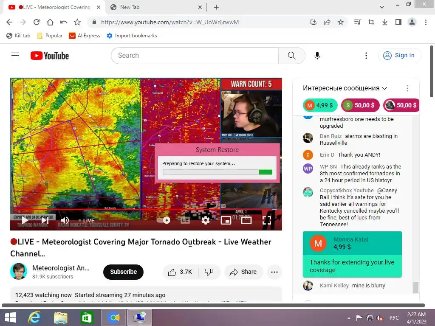Open more actions ellipsis beside Share
Viewport: 435px width, 326px height.
click(x=274, y=272)
